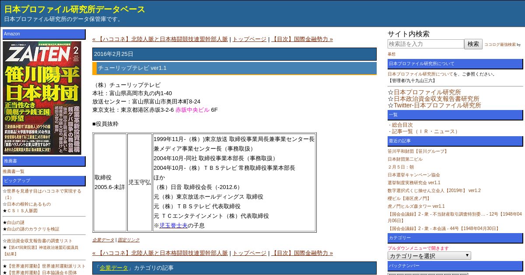Go to next article 国際金融勢力 top link

(302, 39)
